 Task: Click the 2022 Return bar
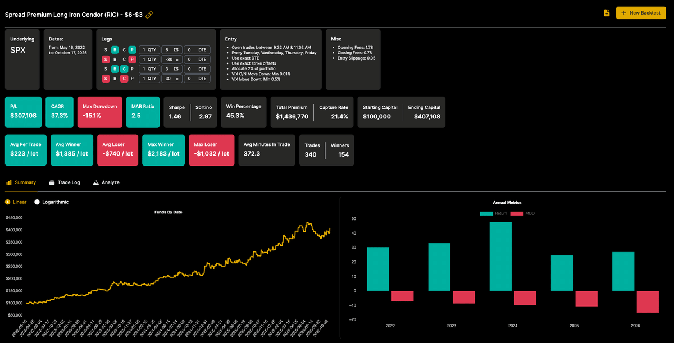pos(377,269)
